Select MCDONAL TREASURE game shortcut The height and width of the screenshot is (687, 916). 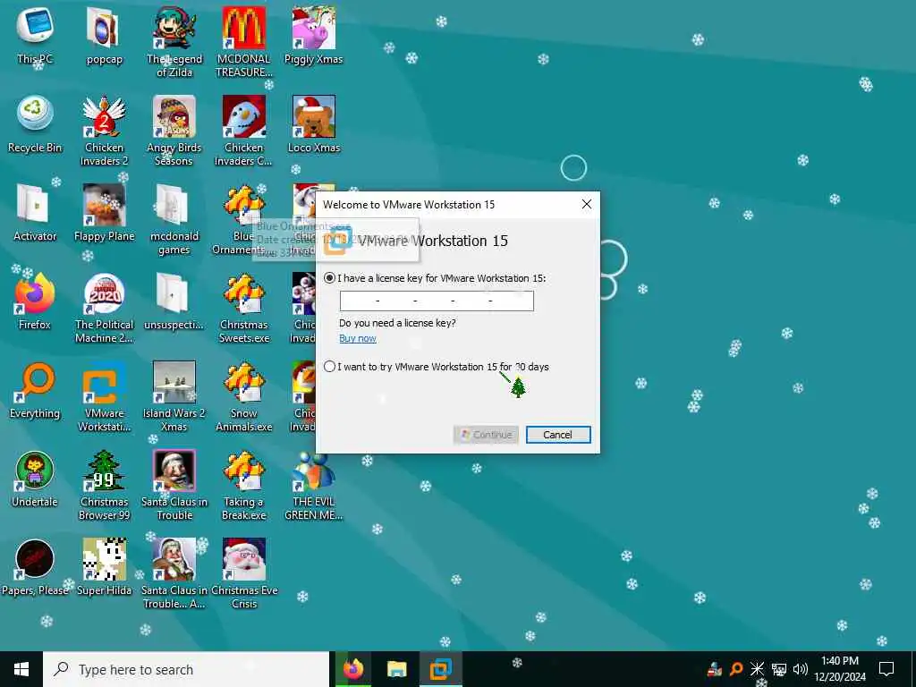(243, 42)
